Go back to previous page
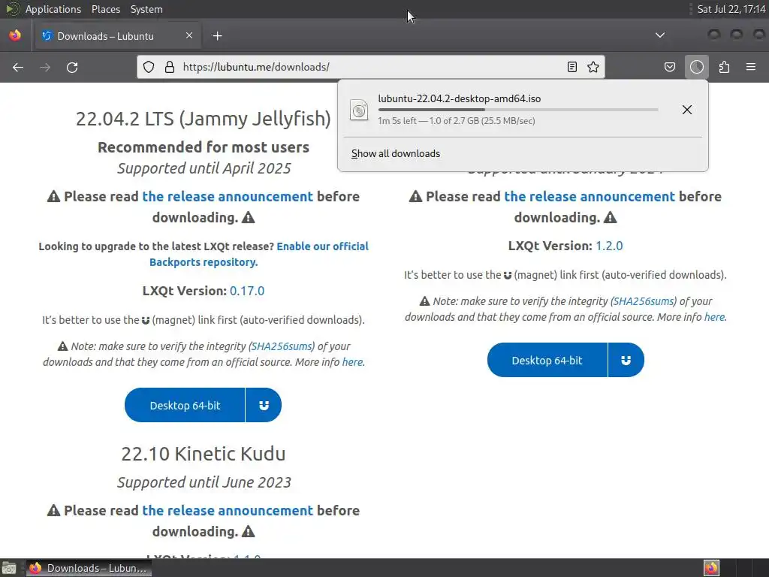The width and height of the screenshot is (769, 577). 18,67
